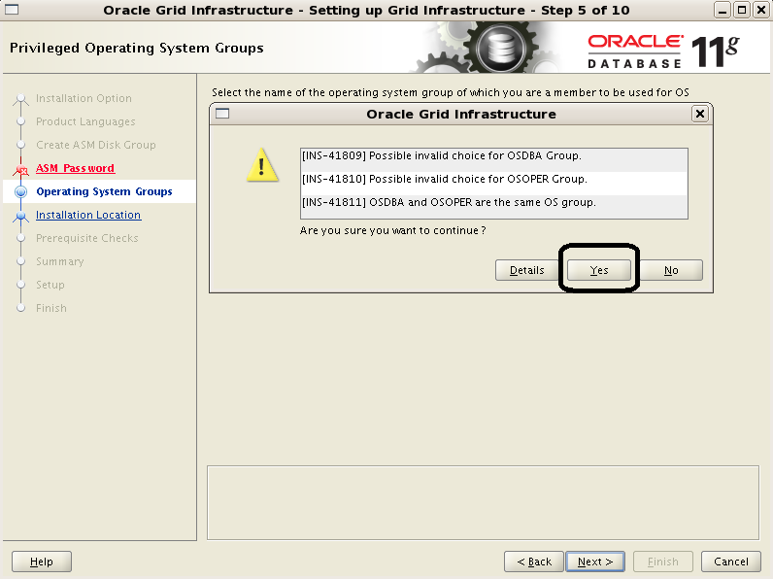Open Details for the warning messages
This screenshot has height=579, width=773.
click(x=527, y=270)
